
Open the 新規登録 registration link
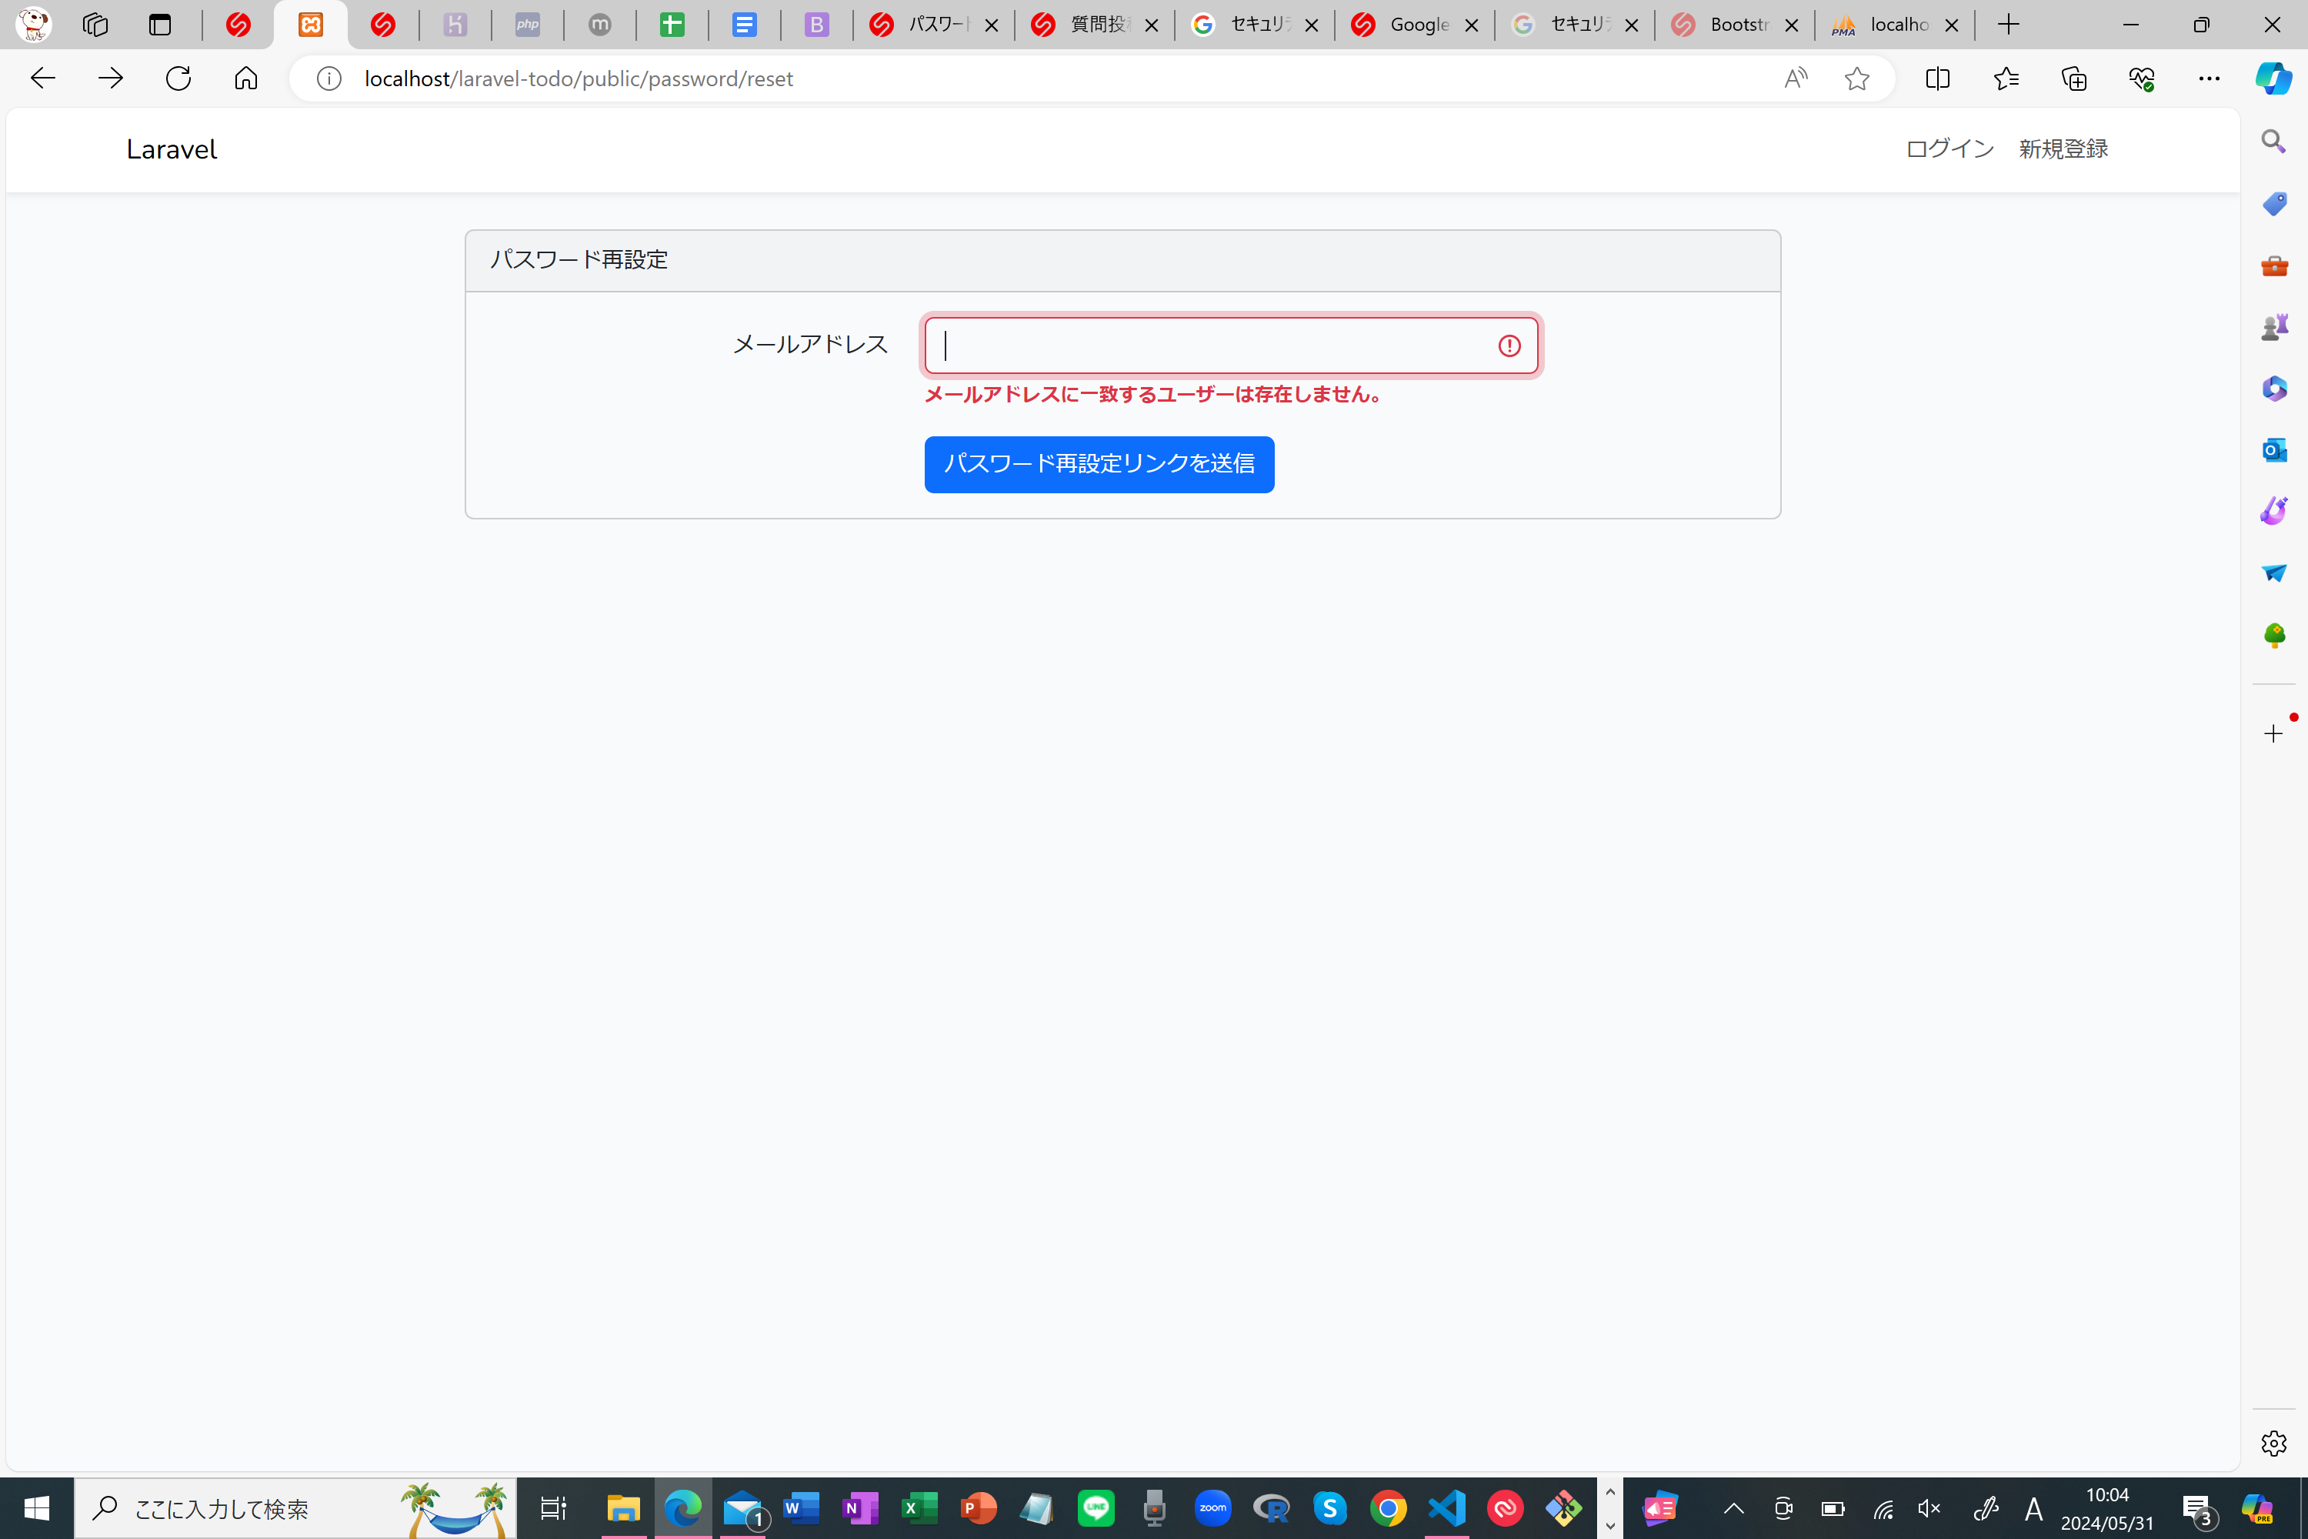[2062, 149]
